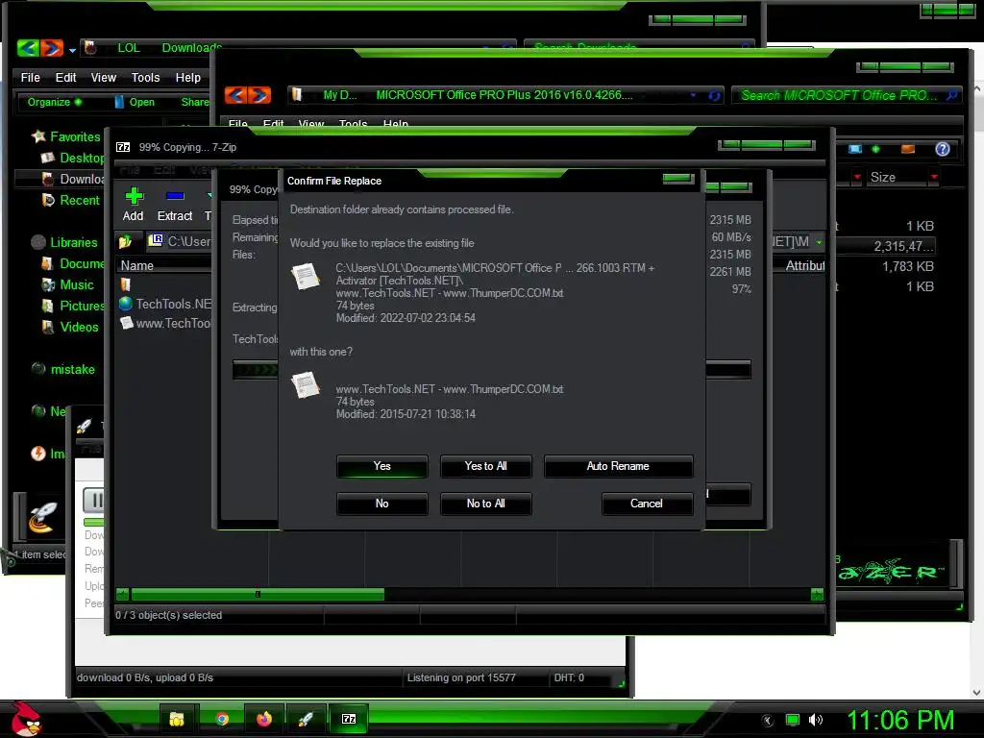Click the text file icon in 7-Zip list
The height and width of the screenshot is (738, 984).
click(x=127, y=323)
